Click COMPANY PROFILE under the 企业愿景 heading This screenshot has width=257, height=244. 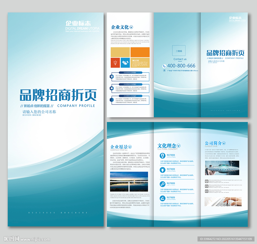pos(119,150)
